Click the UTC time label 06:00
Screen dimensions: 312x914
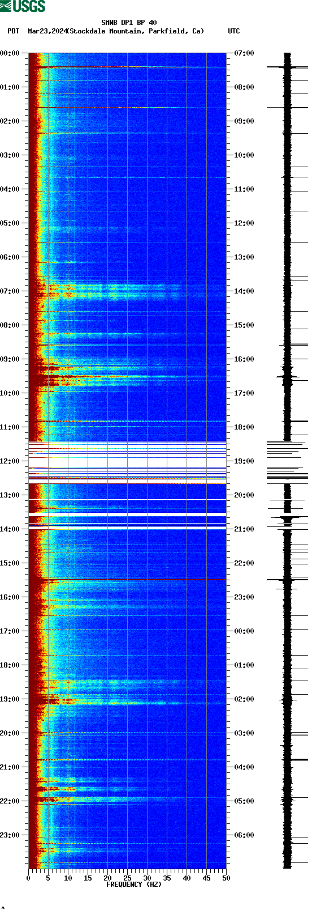pyautogui.click(x=244, y=835)
